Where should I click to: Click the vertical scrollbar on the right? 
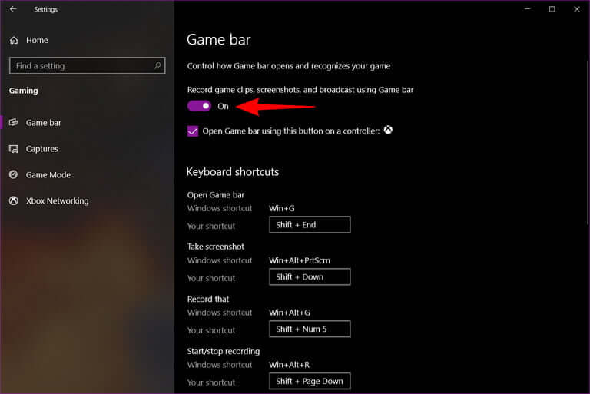point(588,143)
